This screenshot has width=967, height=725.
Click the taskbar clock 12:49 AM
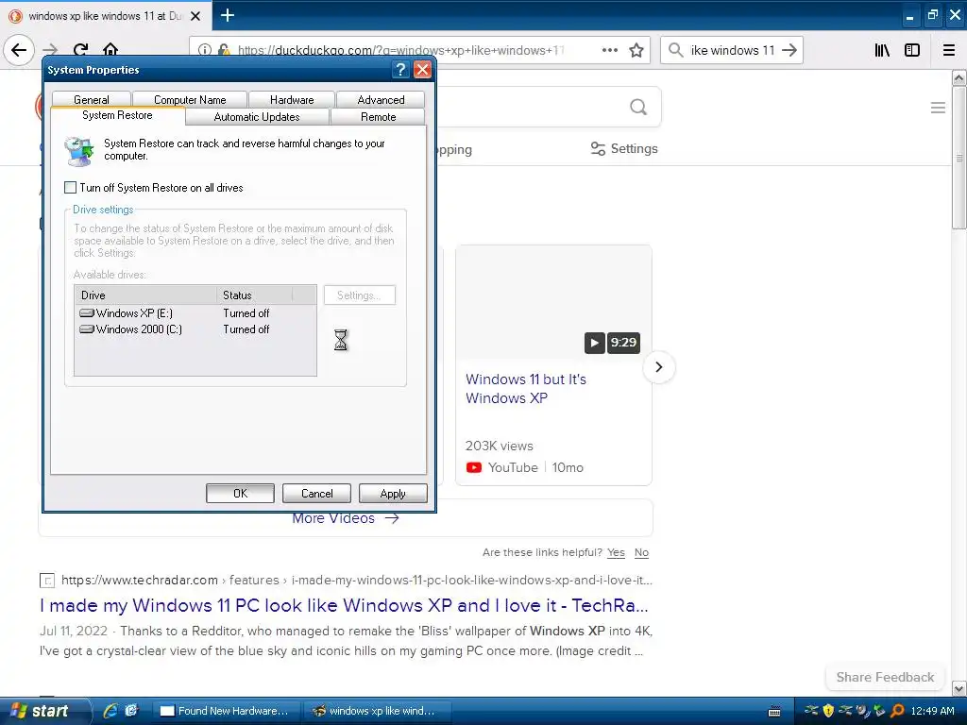click(x=932, y=711)
